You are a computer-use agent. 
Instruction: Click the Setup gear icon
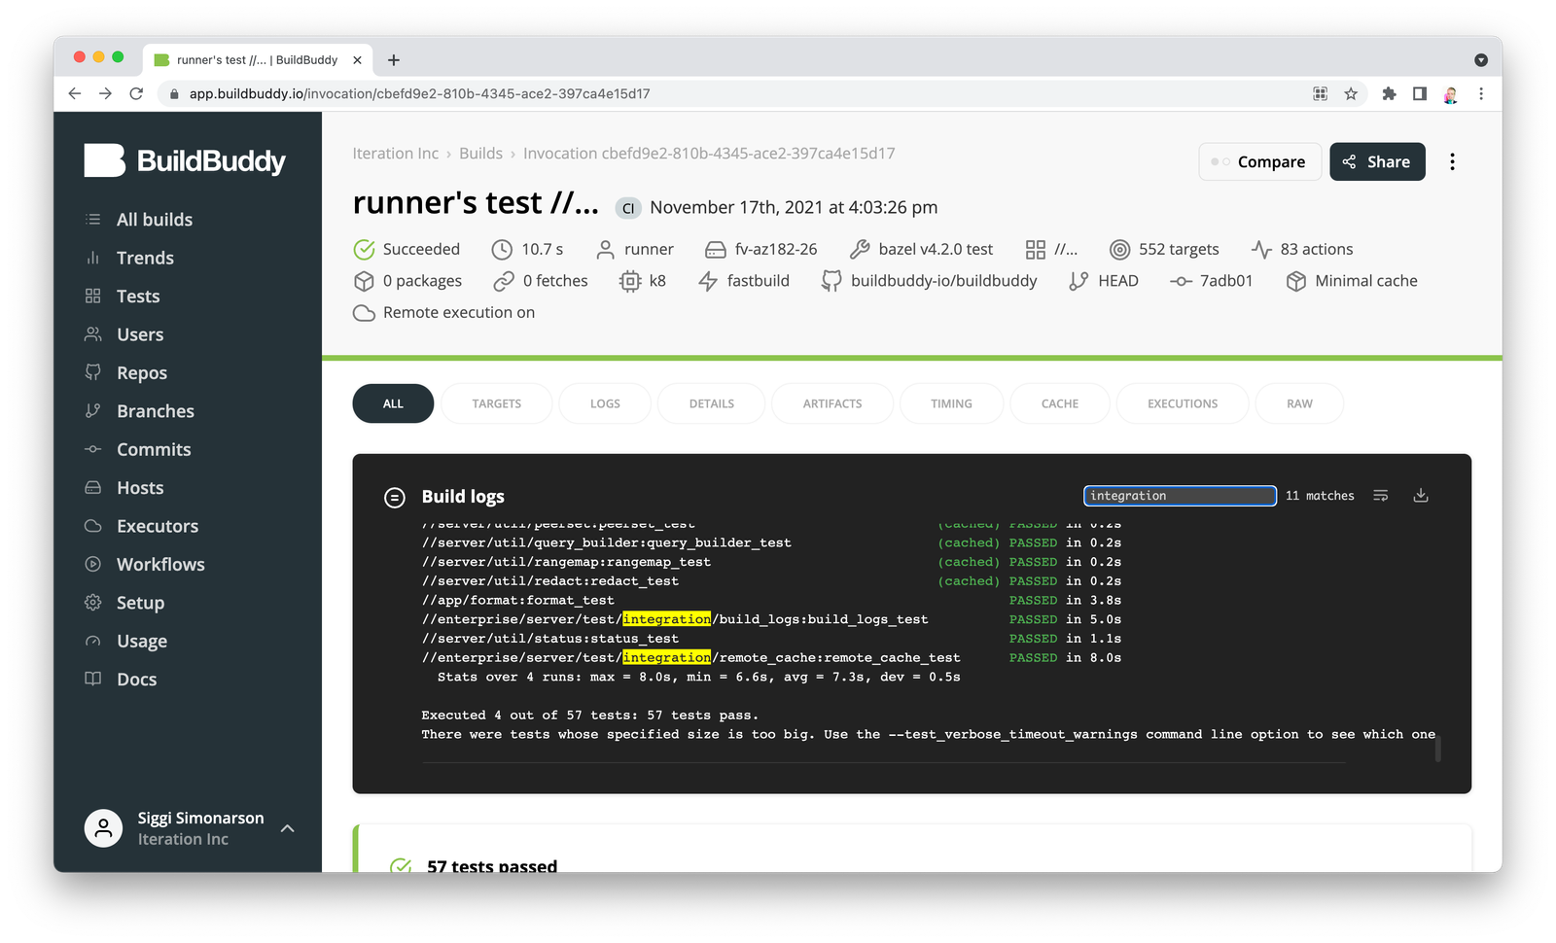tap(93, 602)
